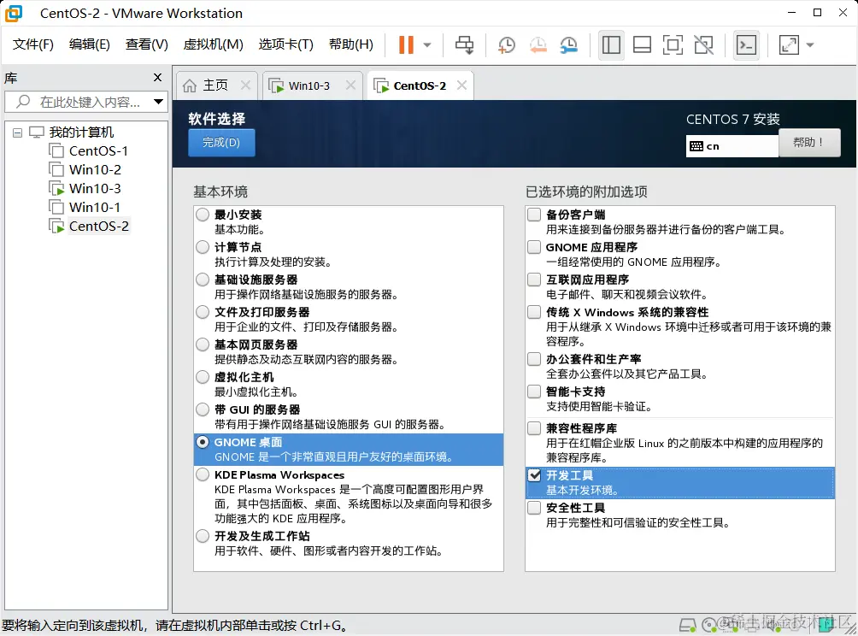
Task: Take a snapshot of this virtual machine
Action: tap(507, 45)
